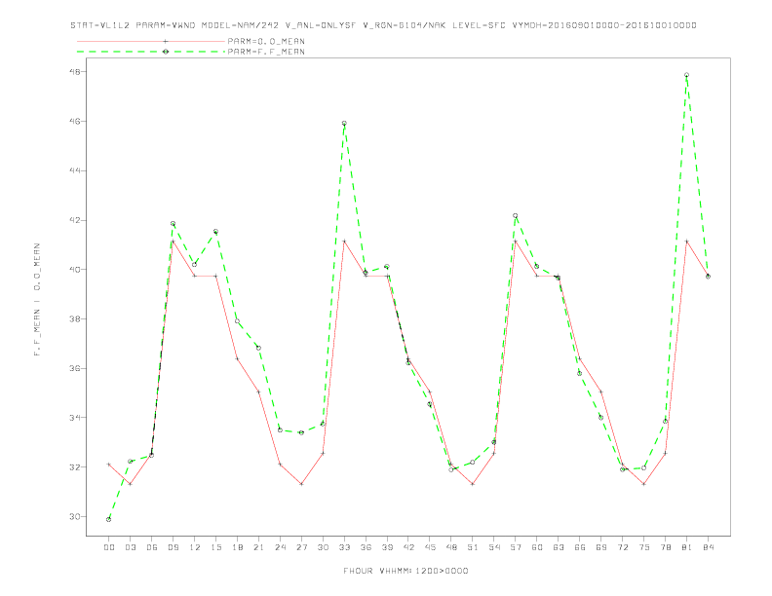This screenshot has width=772, height=596.
Task: Click the green dashed legend line sample
Action: [151, 52]
